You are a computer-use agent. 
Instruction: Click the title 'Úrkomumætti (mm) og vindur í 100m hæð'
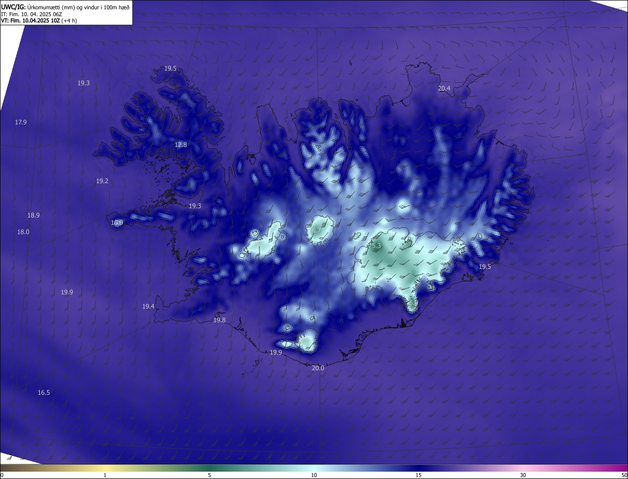(x=78, y=6)
